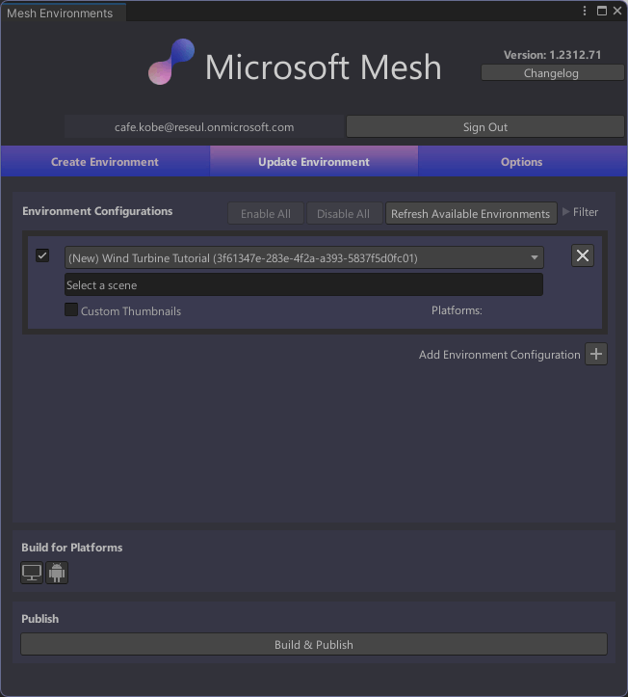Maximize the Mesh Environments window

tap(601, 11)
